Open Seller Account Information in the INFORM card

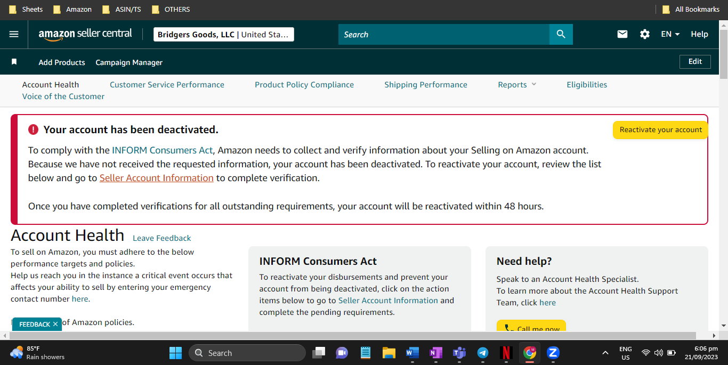(388, 301)
